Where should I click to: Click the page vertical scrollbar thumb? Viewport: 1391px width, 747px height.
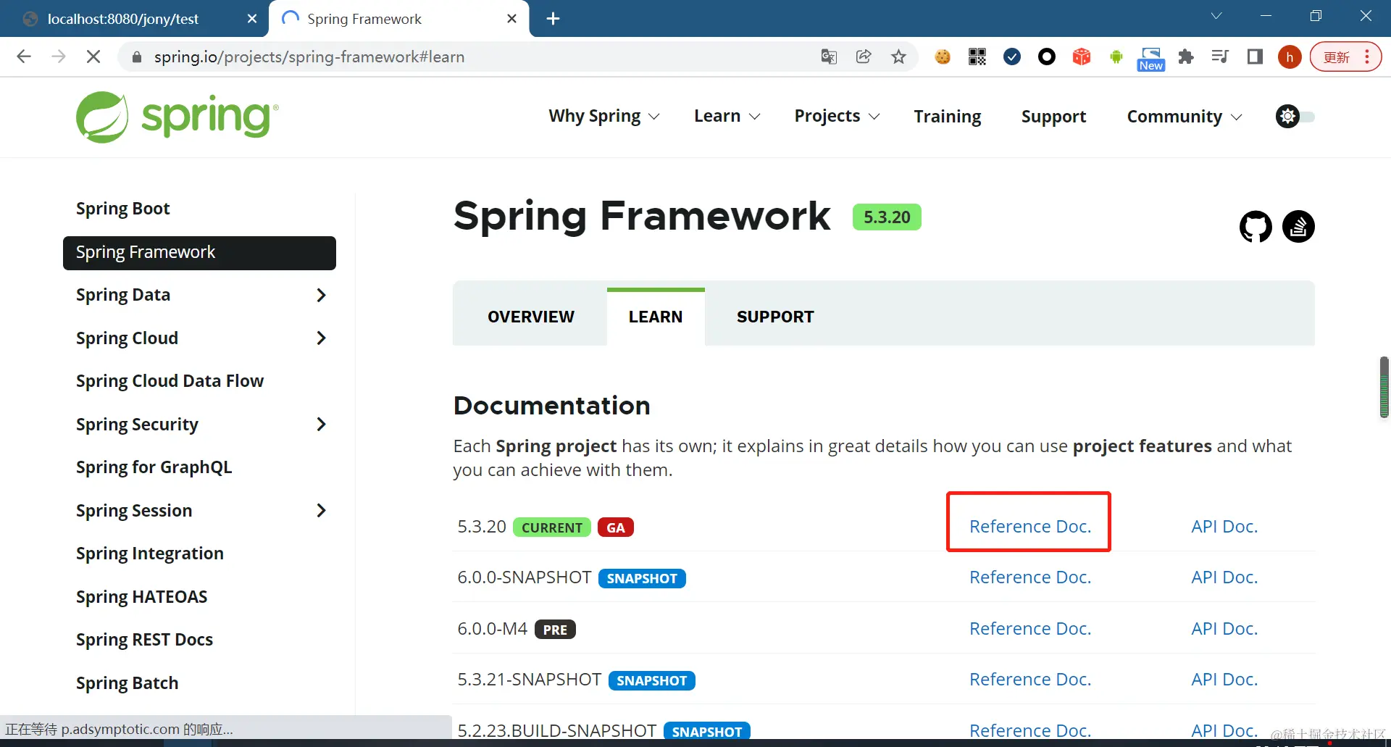click(x=1384, y=387)
